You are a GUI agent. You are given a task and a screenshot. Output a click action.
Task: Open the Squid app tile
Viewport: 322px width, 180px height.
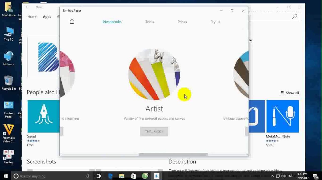43,116
